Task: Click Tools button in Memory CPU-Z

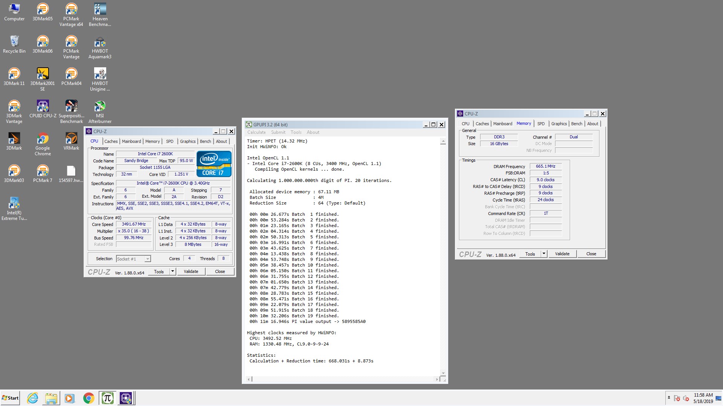Action: tap(530, 254)
